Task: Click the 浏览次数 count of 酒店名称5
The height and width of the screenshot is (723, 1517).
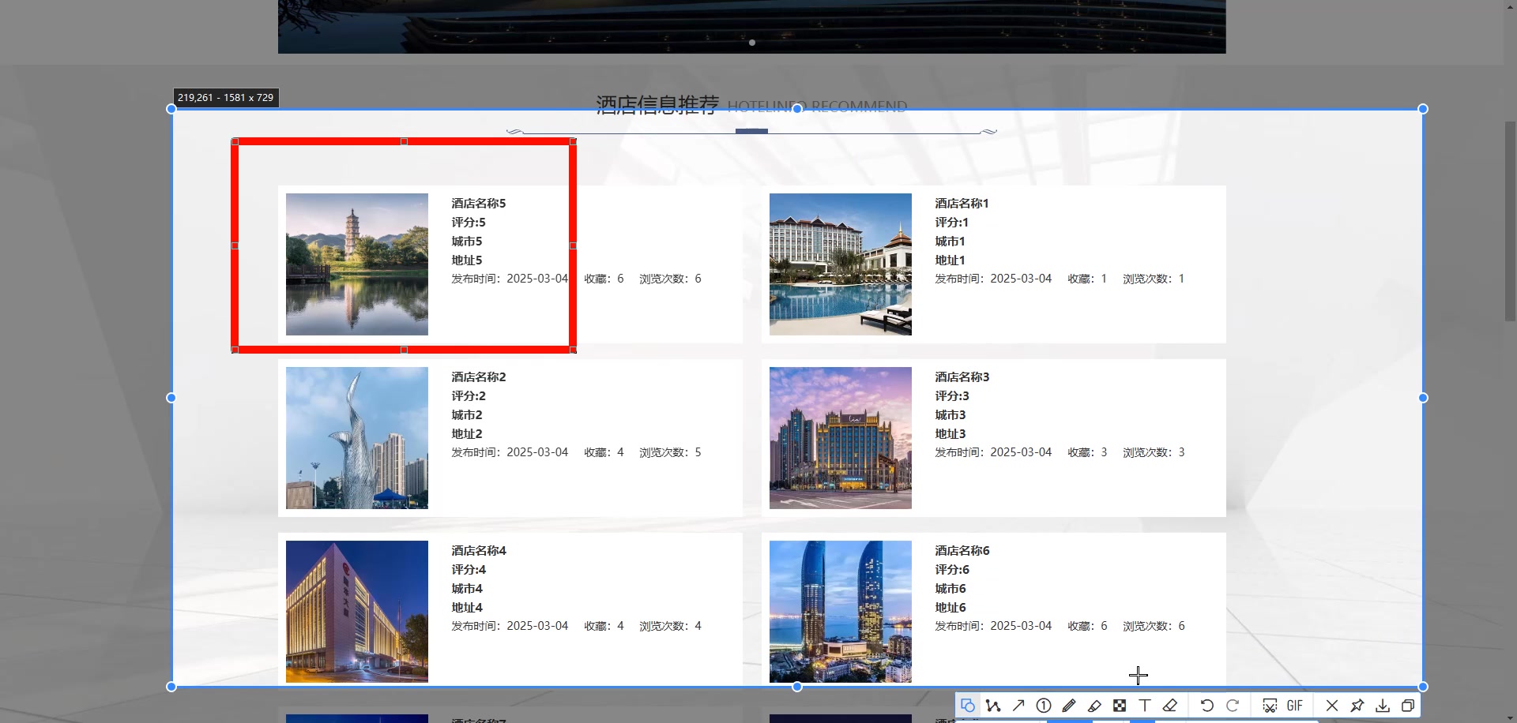Action: pyautogui.click(x=671, y=279)
